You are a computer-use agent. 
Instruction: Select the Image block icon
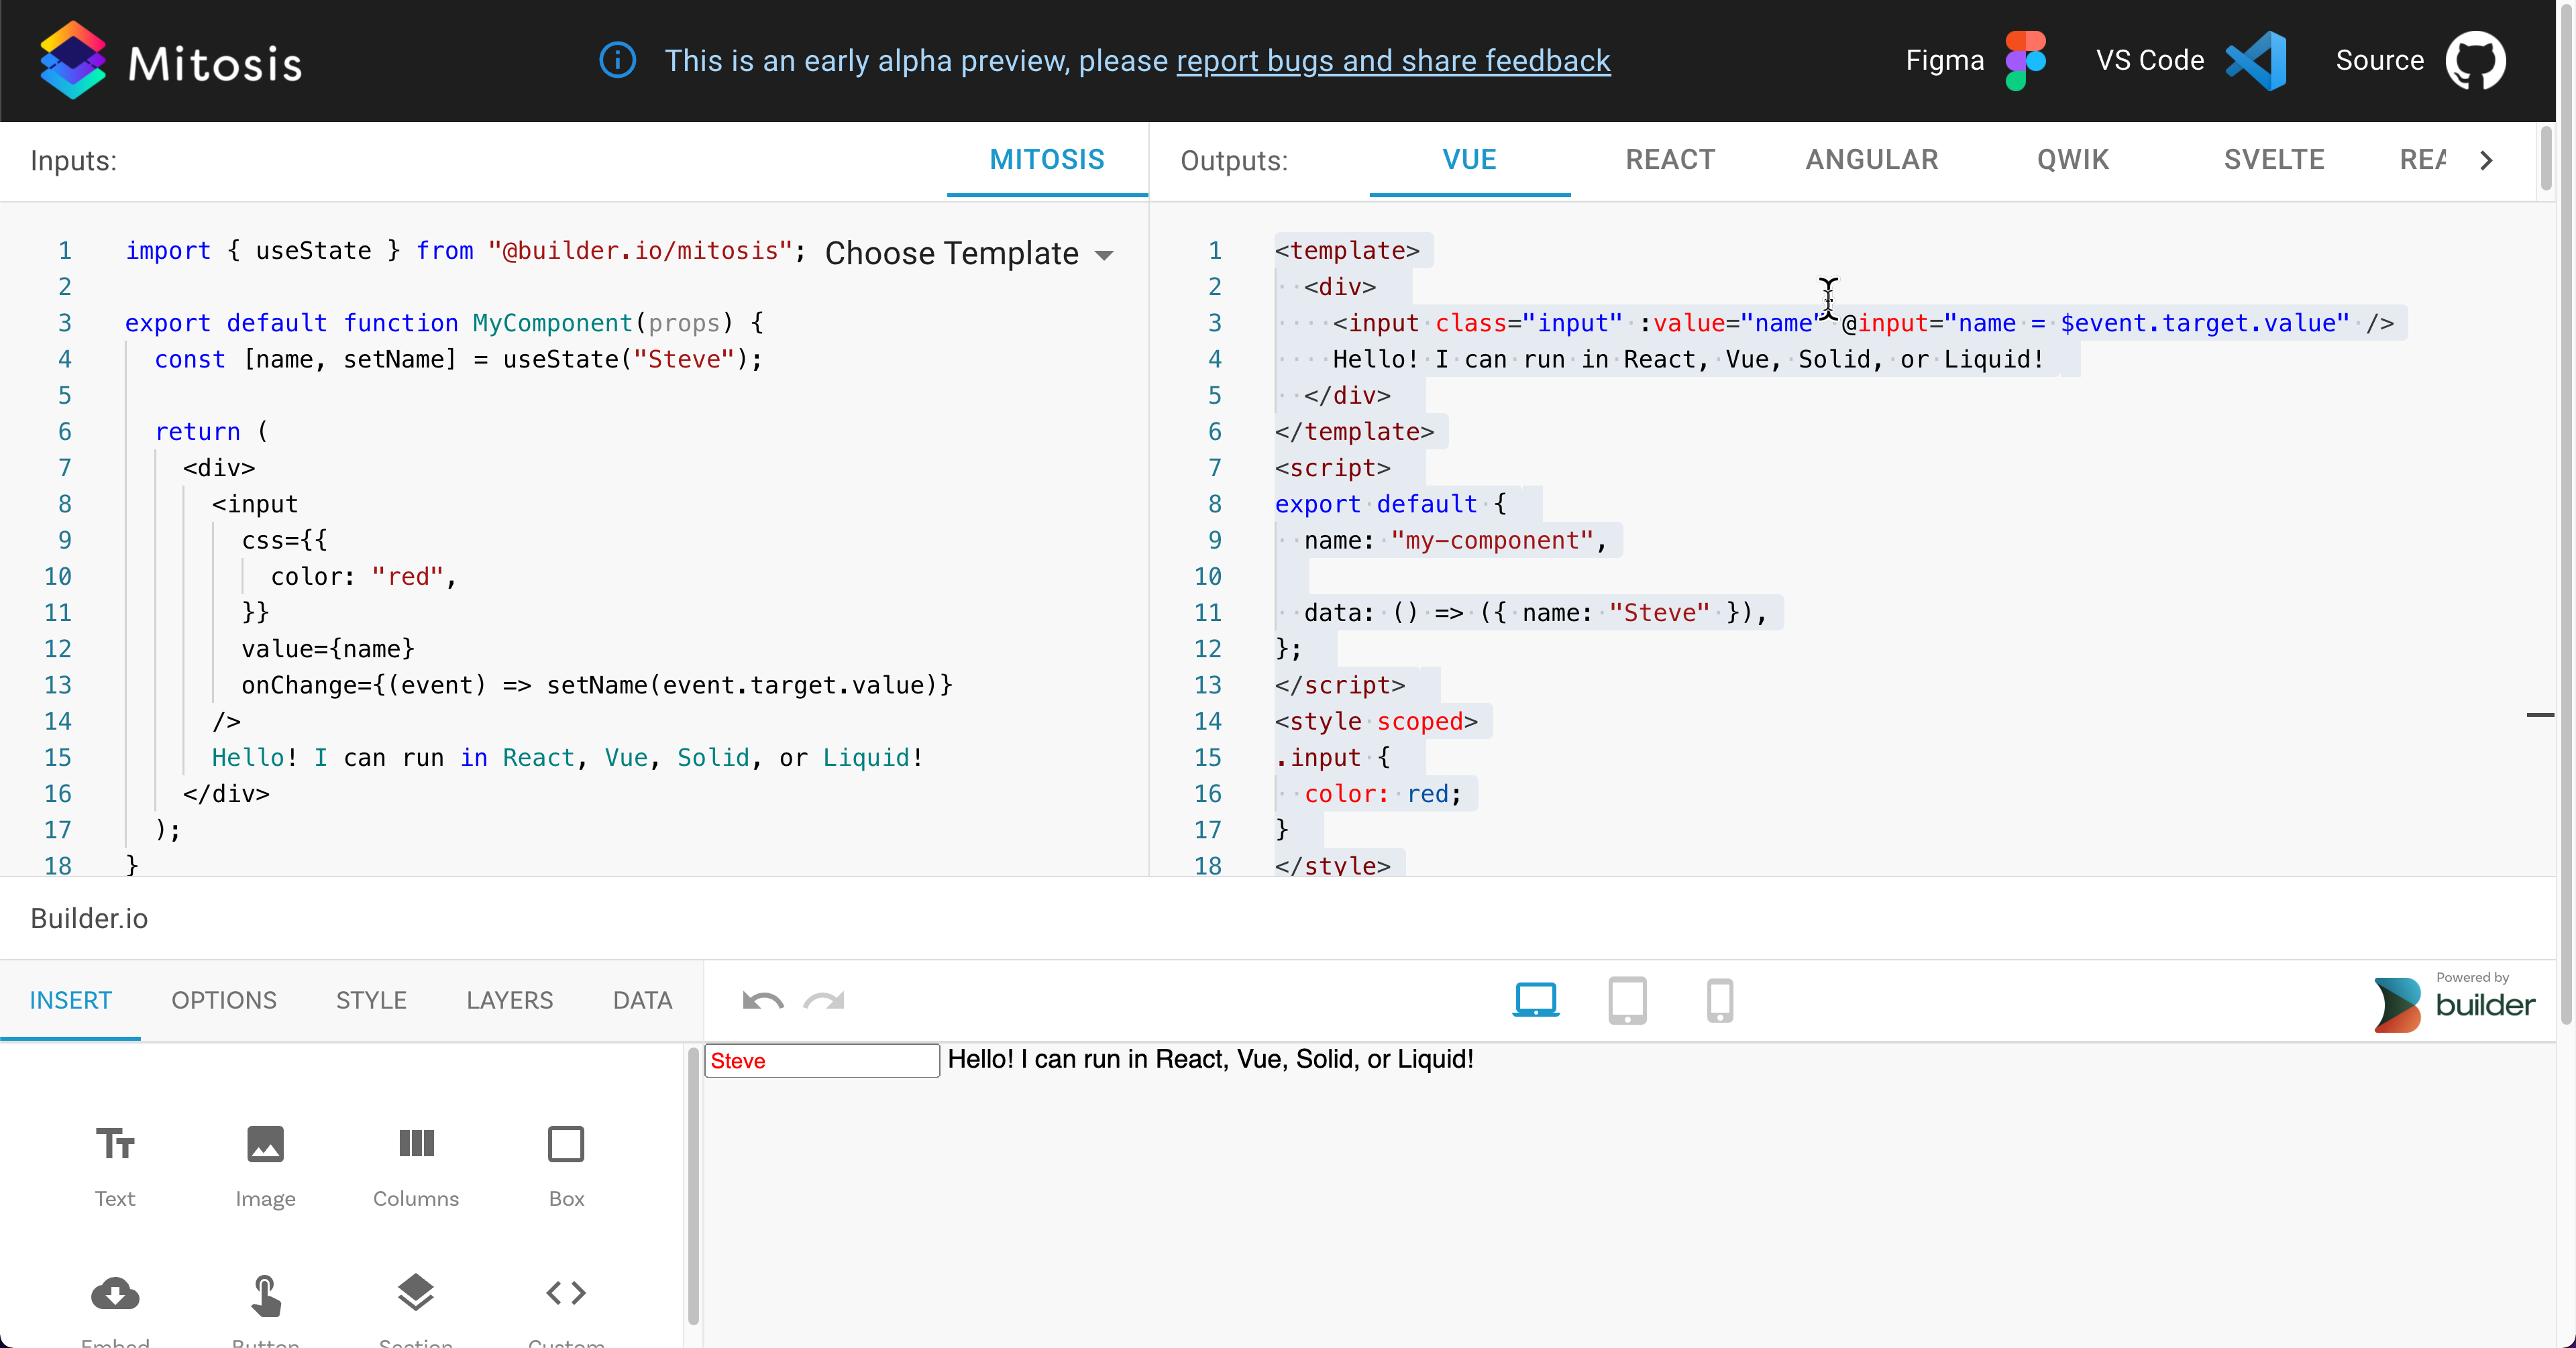[265, 1144]
